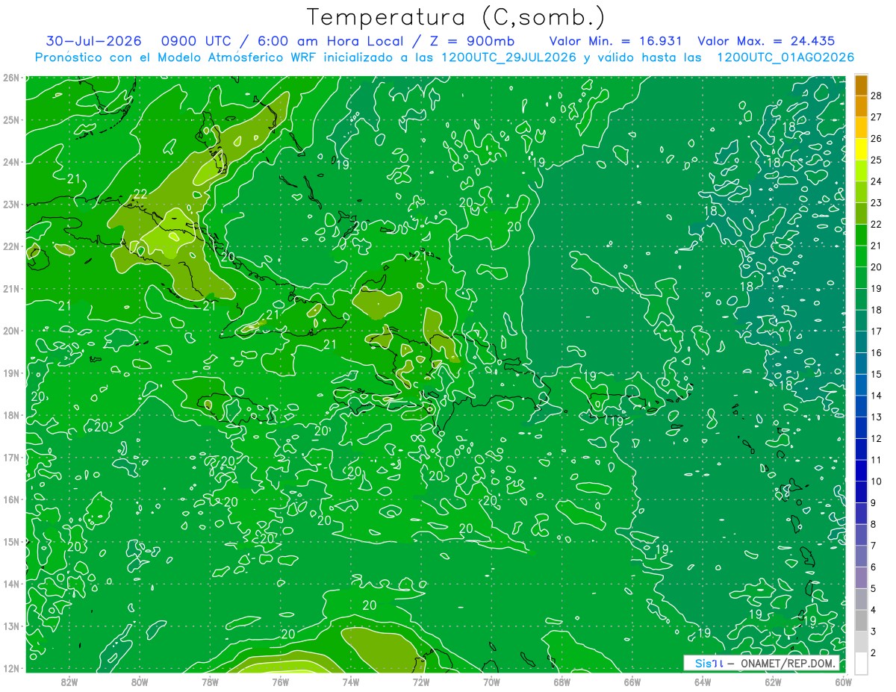This screenshot has width=896, height=692.
Task: Click the '22N' latitude axis label
Action: pos(11,246)
